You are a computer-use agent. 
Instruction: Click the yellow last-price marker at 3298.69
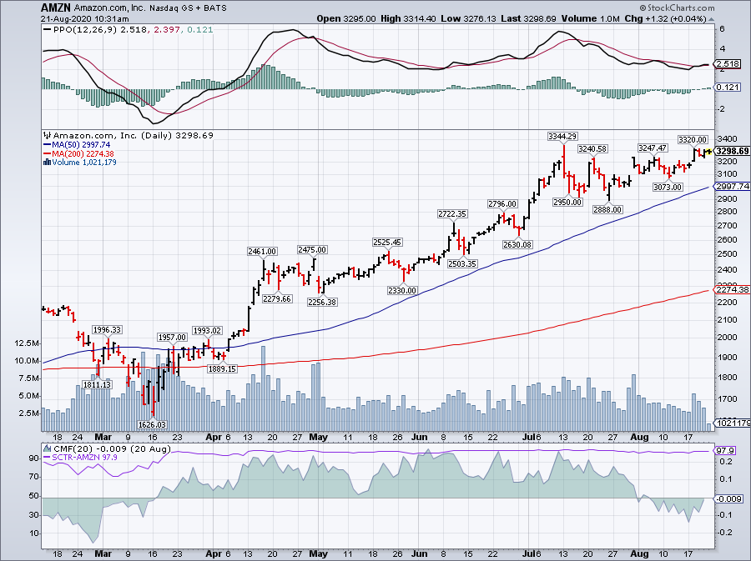708,152
